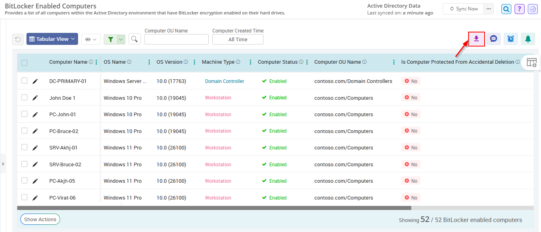Click the help question mark icon

pos(519,8)
